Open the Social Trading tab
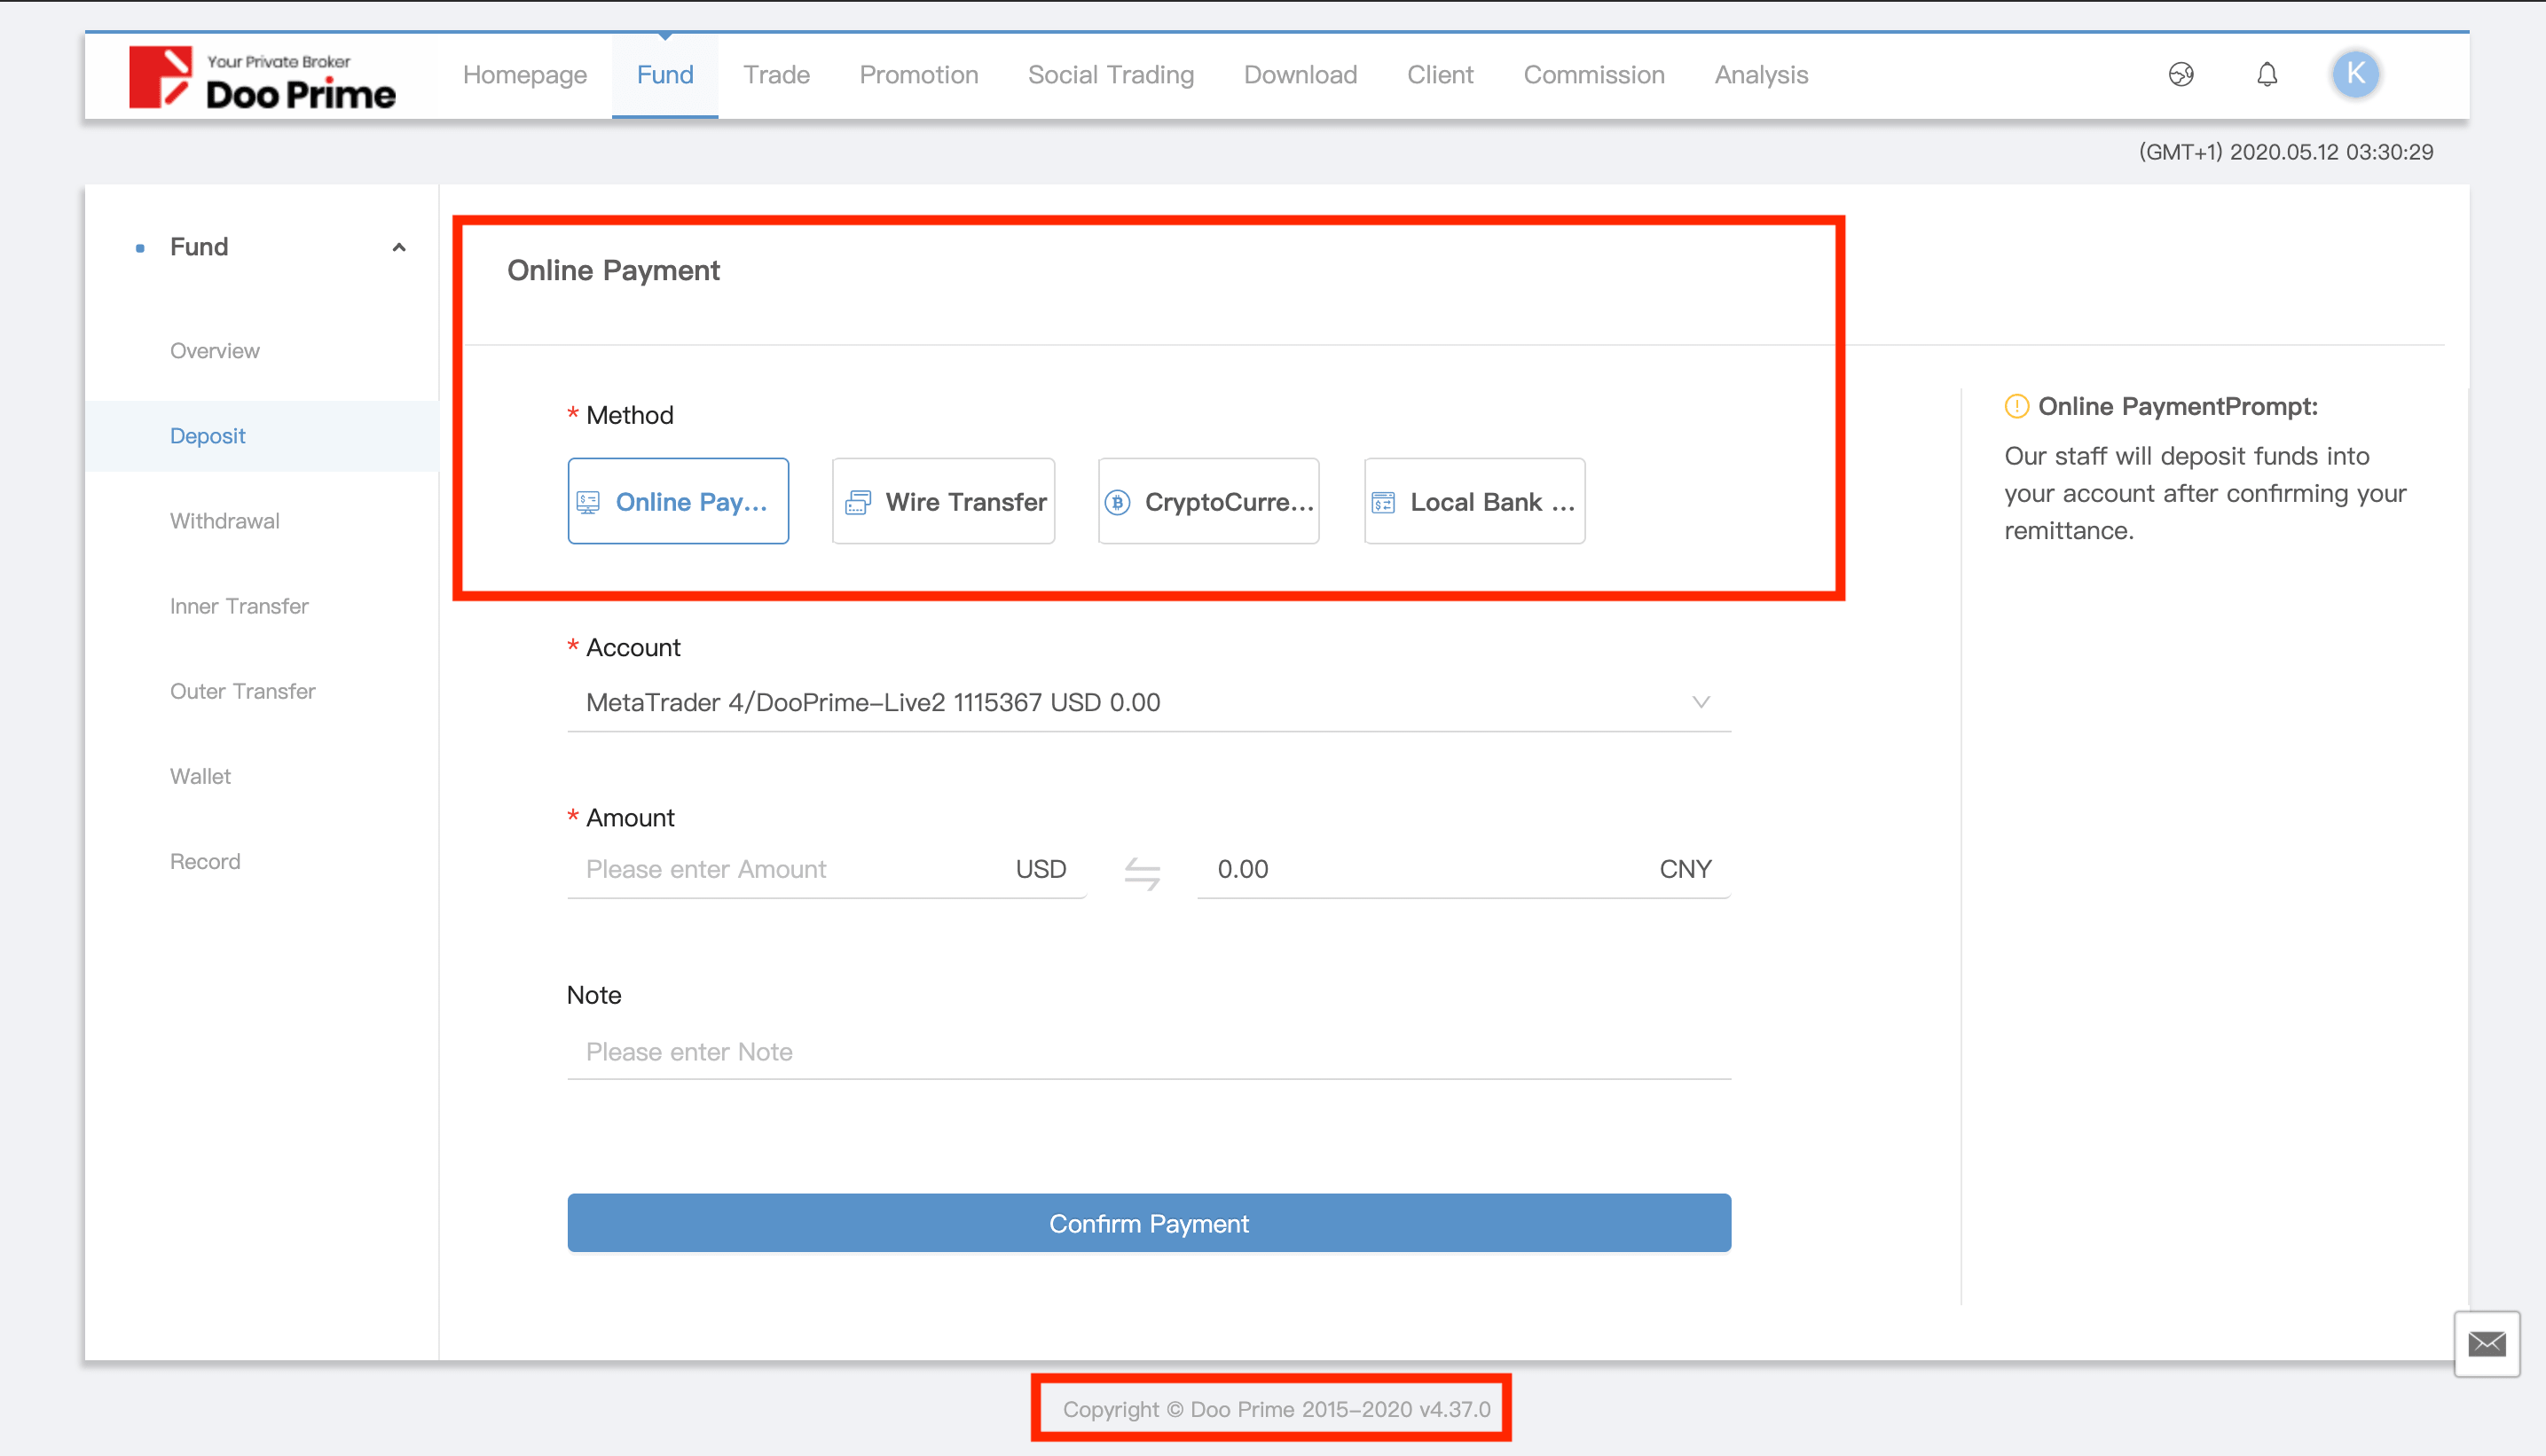Image resolution: width=2546 pixels, height=1456 pixels. click(x=1111, y=75)
